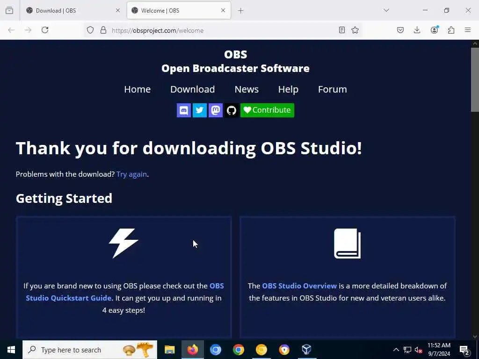Close the Welcome | OBS tab
The height and width of the screenshot is (359, 479).
(x=223, y=10)
